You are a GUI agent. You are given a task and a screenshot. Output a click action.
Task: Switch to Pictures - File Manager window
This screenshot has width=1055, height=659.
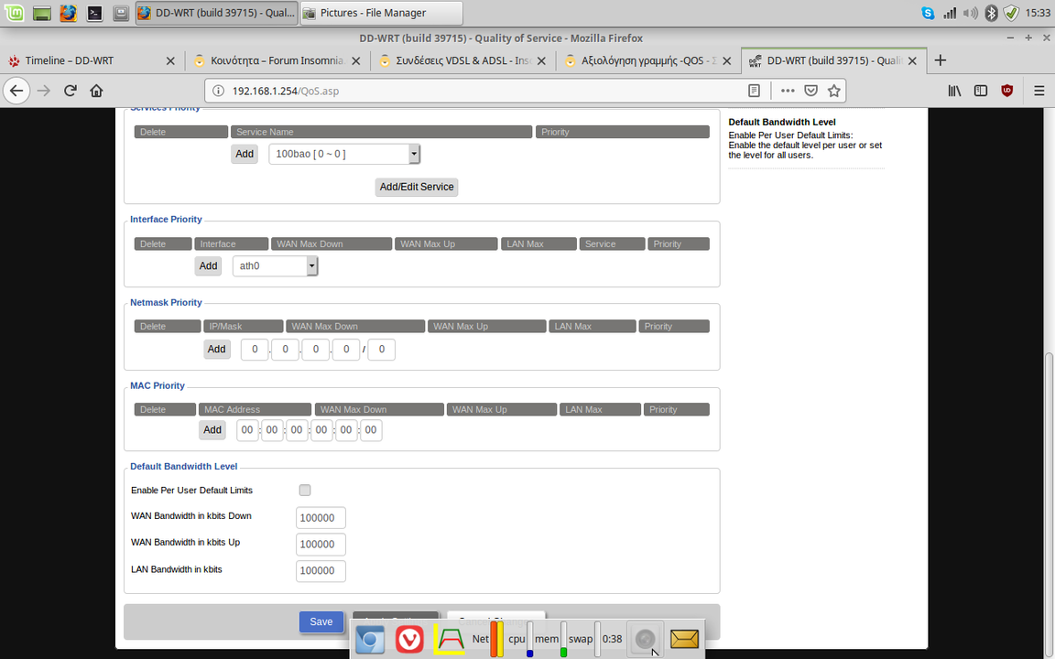point(382,13)
